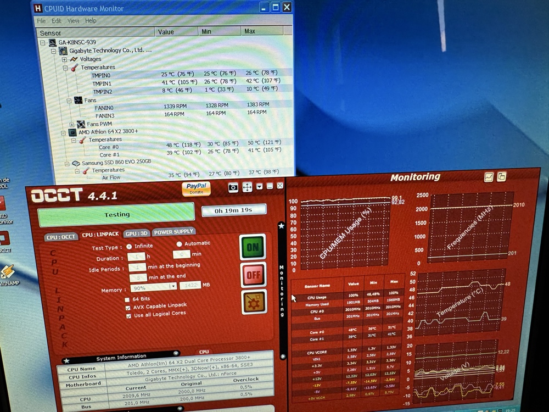549x412 pixels.
Task: Click the GA-K8NSC-939 computer icon
Action: coord(53,42)
